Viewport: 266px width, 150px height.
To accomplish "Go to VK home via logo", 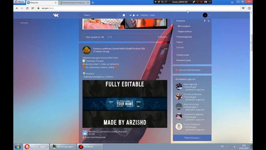I will pyautogui.click(x=56, y=15).
